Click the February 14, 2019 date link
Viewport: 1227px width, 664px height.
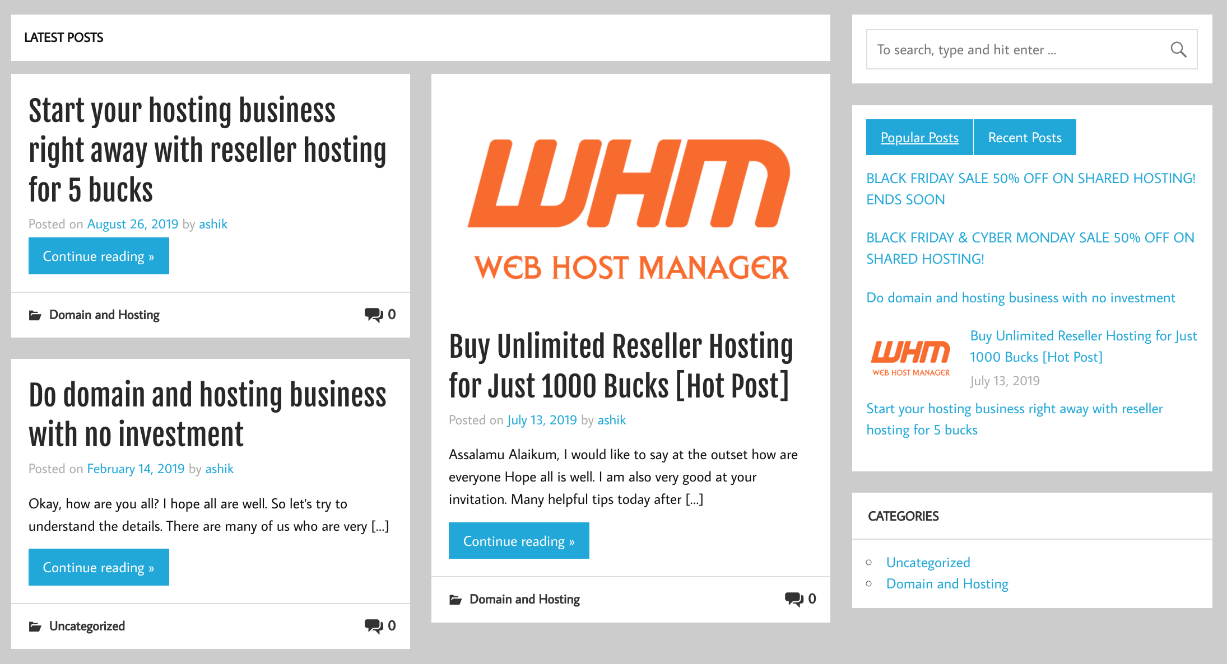[x=136, y=469]
